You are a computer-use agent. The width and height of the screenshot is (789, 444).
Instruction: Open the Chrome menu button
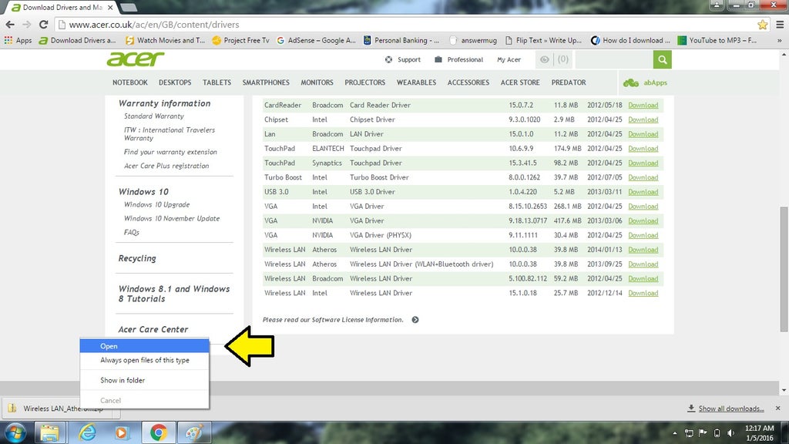coord(780,24)
